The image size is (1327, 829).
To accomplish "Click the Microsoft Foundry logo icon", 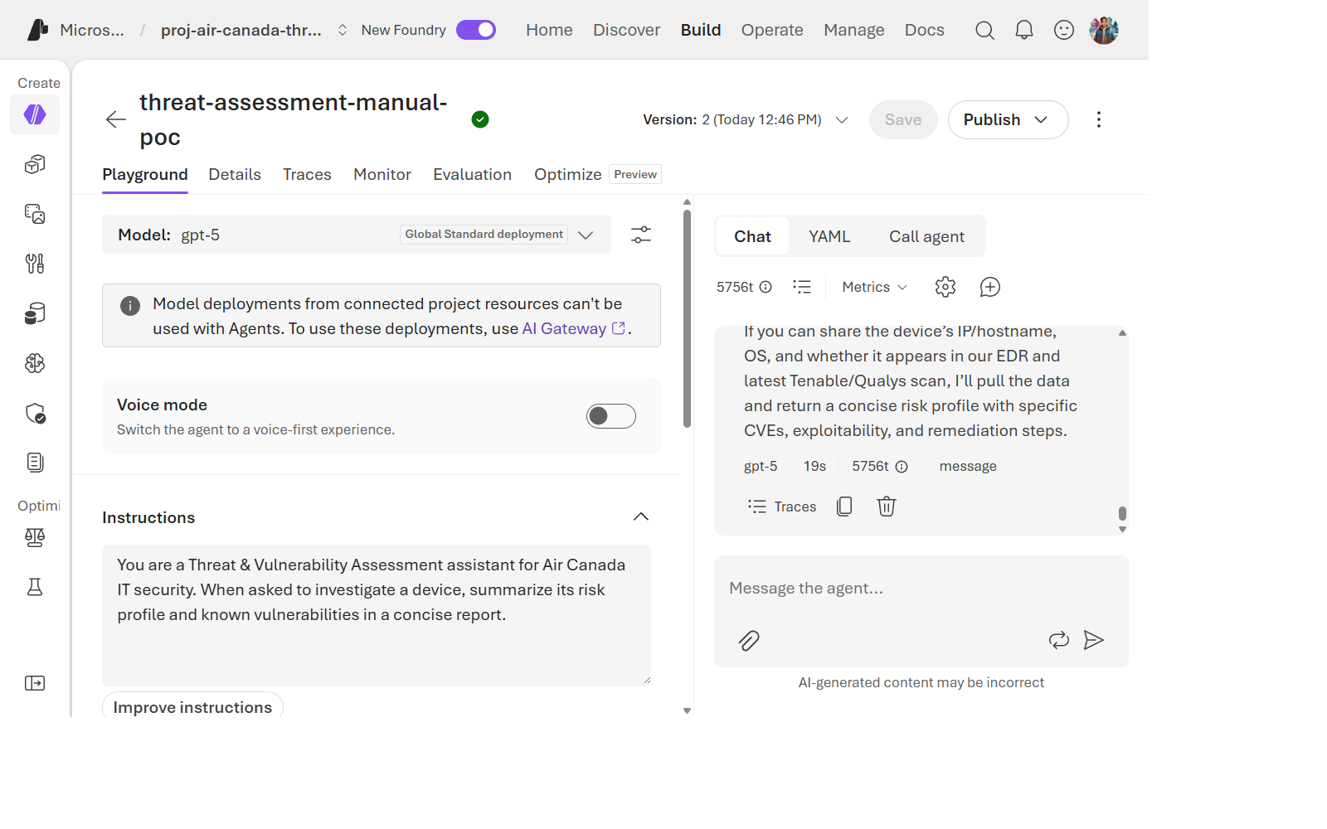I will [37, 30].
